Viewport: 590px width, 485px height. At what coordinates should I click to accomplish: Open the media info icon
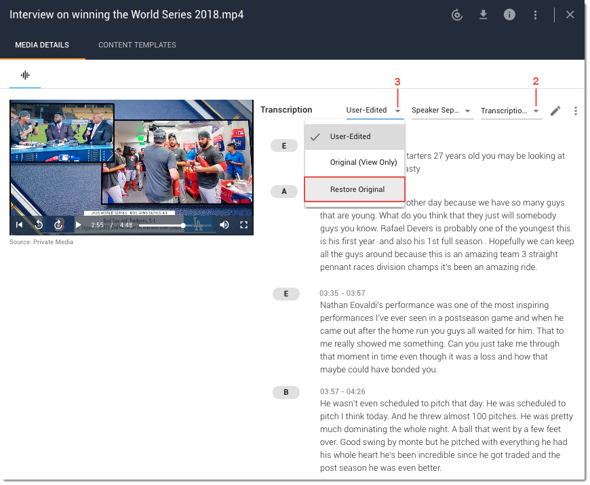pos(509,15)
